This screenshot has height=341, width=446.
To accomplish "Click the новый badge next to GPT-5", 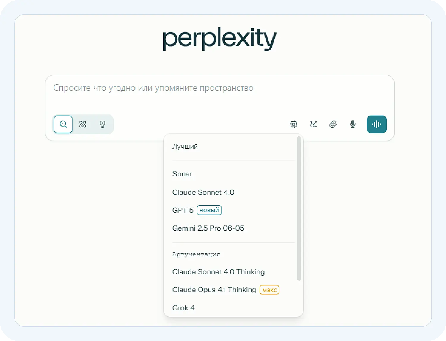I will point(209,210).
